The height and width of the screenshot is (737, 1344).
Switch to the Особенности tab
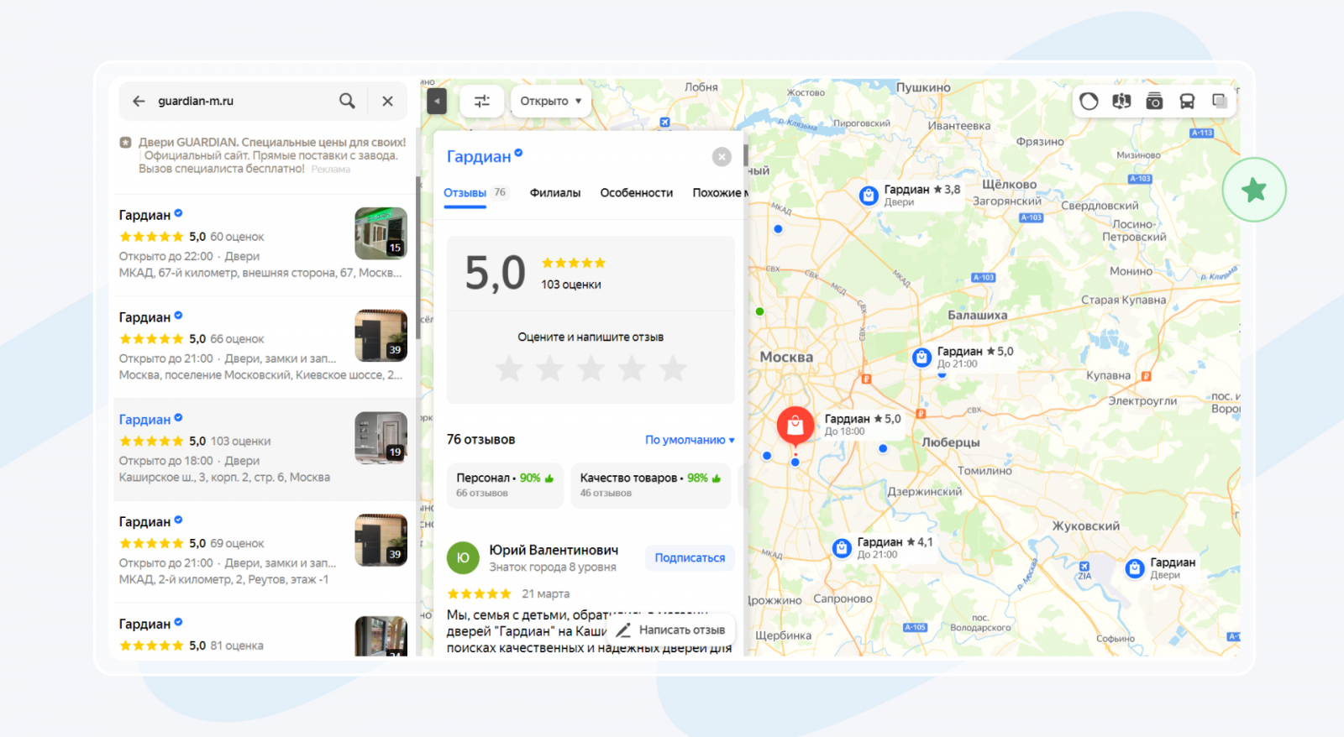tap(637, 193)
